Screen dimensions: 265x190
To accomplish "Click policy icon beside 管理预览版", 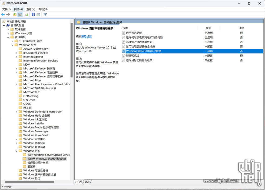I will coord(124,56).
